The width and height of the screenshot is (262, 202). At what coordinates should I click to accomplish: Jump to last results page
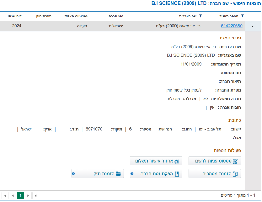[36, 196]
